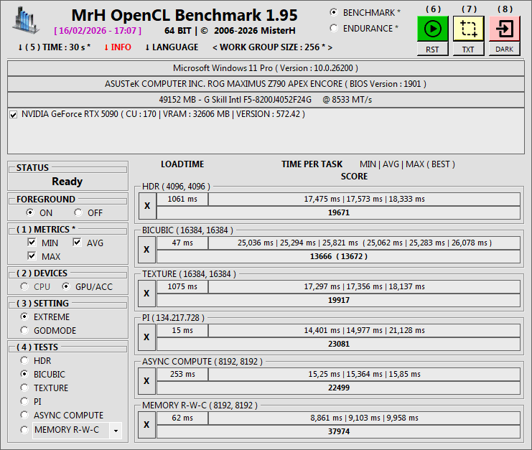532x450 pixels.
Task: Change WORK GROUP SIZE : 256 selector
Action: point(272,47)
